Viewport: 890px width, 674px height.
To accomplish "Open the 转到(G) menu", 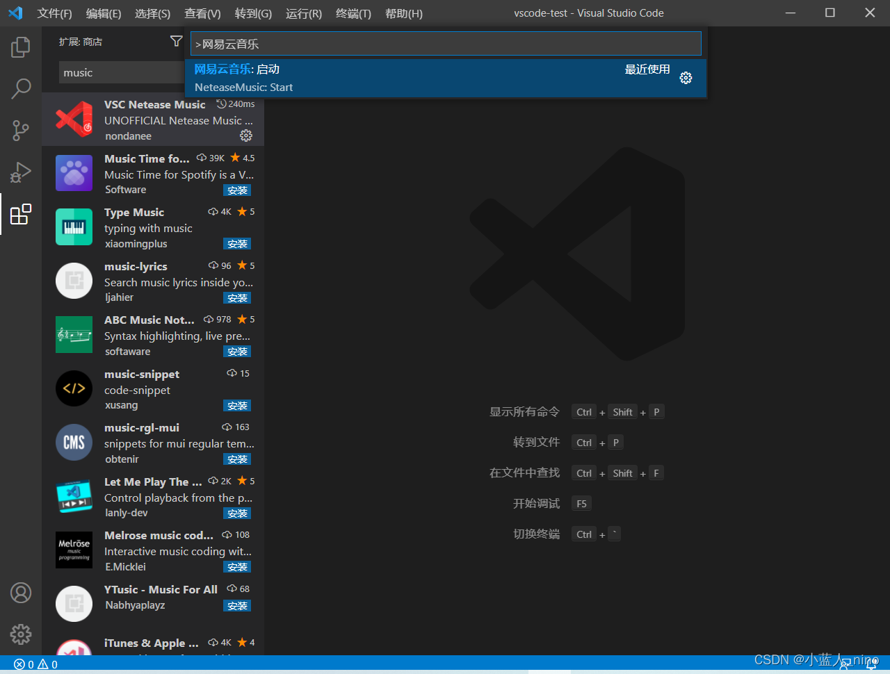I will 253,13.
